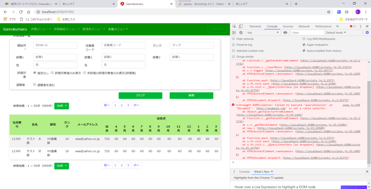Click the red error count badge
371x189 pixels.
click(353, 26)
